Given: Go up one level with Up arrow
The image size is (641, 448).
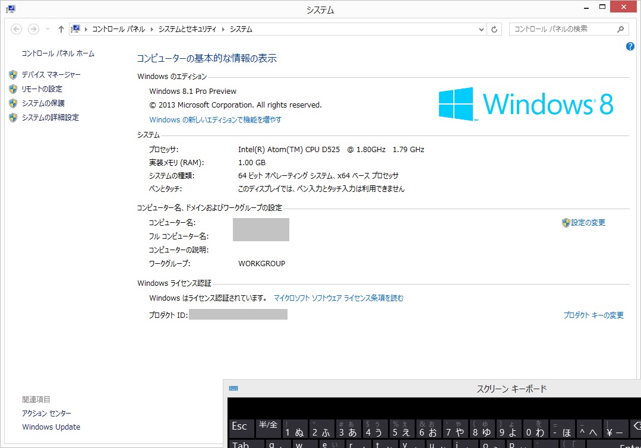Looking at the screenshot, I should pyautogui.click(x=61, y=29).
